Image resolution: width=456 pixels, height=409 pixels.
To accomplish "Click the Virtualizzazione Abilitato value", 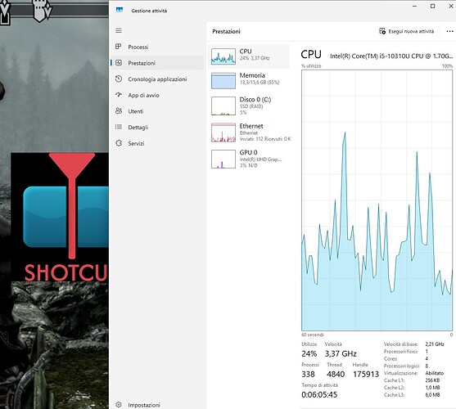I will click(x=435, y=373).
